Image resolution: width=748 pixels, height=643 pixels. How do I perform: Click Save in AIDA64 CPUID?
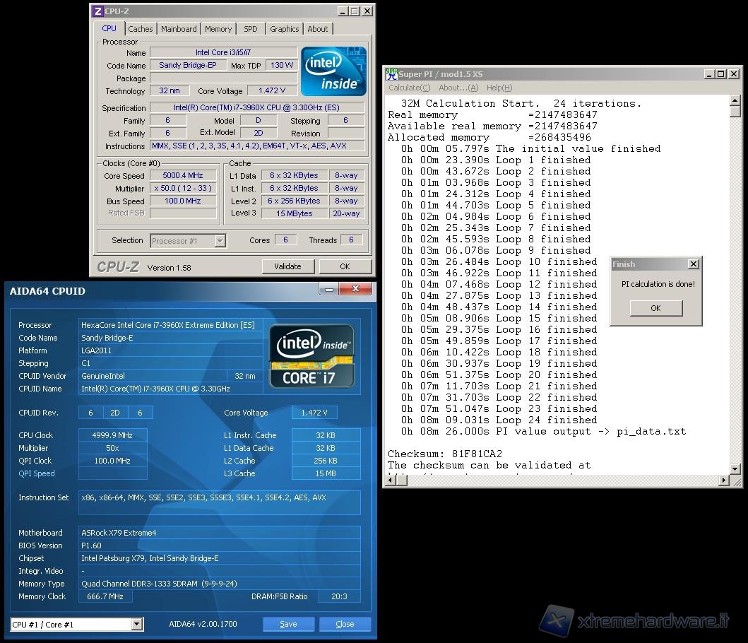click(288, 625)
